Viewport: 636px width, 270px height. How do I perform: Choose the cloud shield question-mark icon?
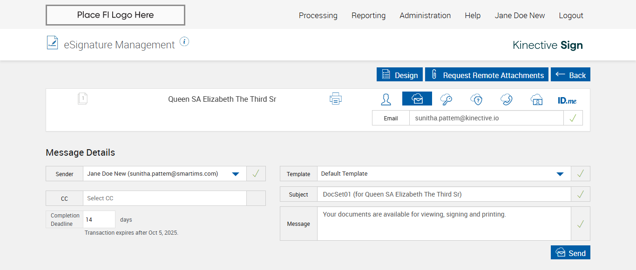point(476,99)
